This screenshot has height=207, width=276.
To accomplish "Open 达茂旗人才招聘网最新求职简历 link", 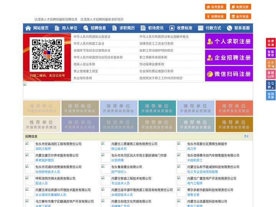I will (x=102, y=20).
